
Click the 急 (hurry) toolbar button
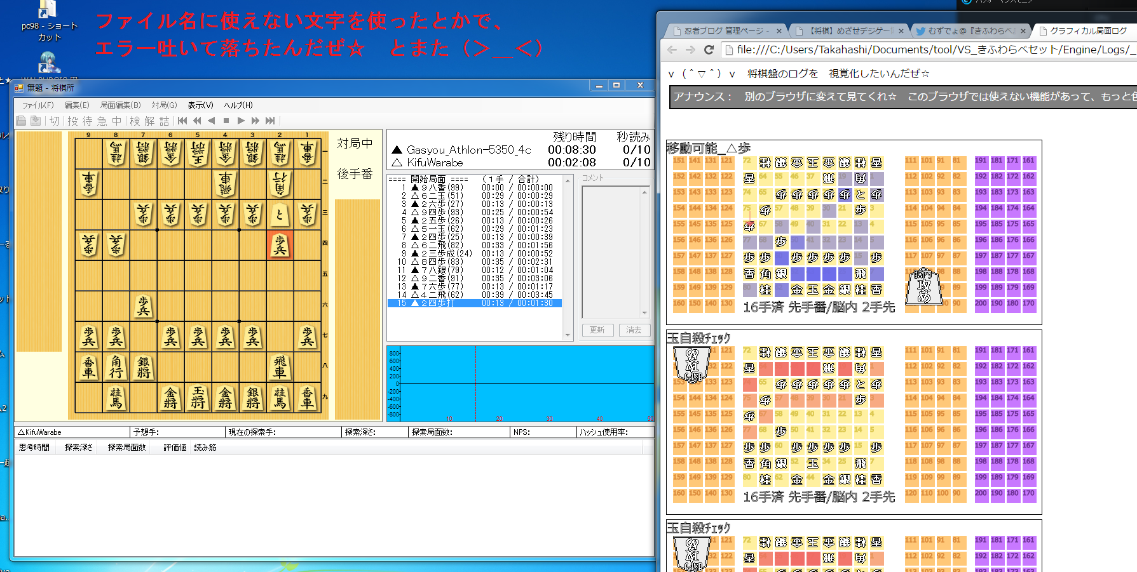[102, 121]
